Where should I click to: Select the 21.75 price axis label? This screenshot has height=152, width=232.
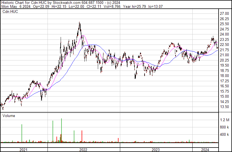coord(224,50)
